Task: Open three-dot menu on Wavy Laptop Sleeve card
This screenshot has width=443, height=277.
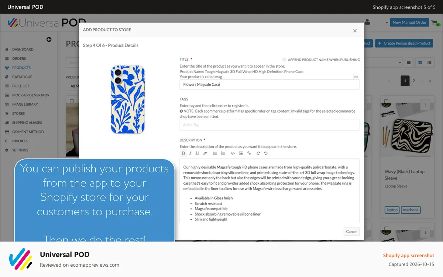Action: coord(425,105)
